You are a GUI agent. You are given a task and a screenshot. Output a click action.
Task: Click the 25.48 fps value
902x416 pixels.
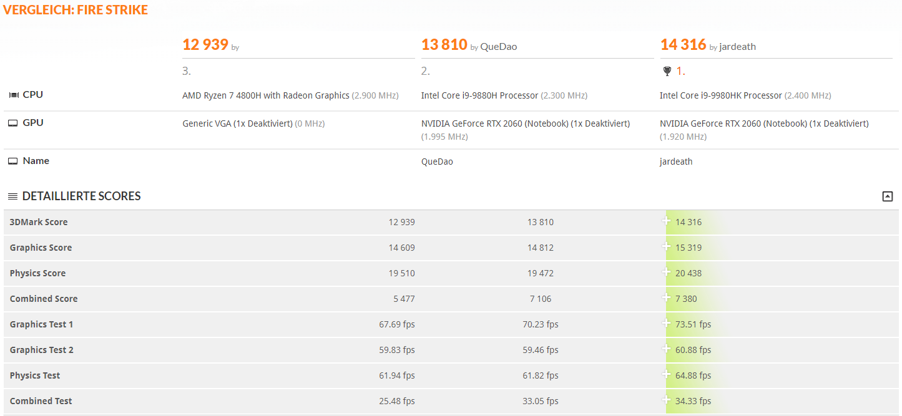click(397, 401)
